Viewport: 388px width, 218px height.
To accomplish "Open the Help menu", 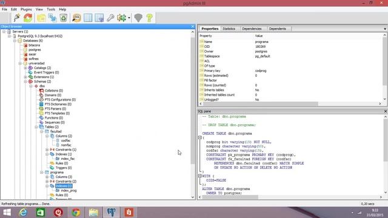I will click(x=62, y=9).
